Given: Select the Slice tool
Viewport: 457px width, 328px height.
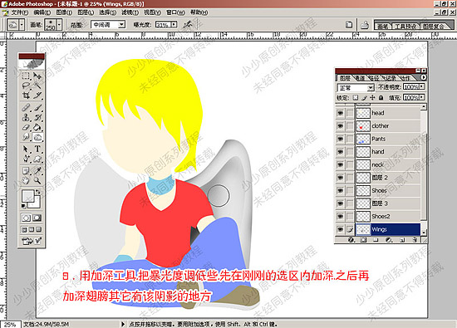Looking at the screenshot, I should pyautogui.click(x=37, y=95).
